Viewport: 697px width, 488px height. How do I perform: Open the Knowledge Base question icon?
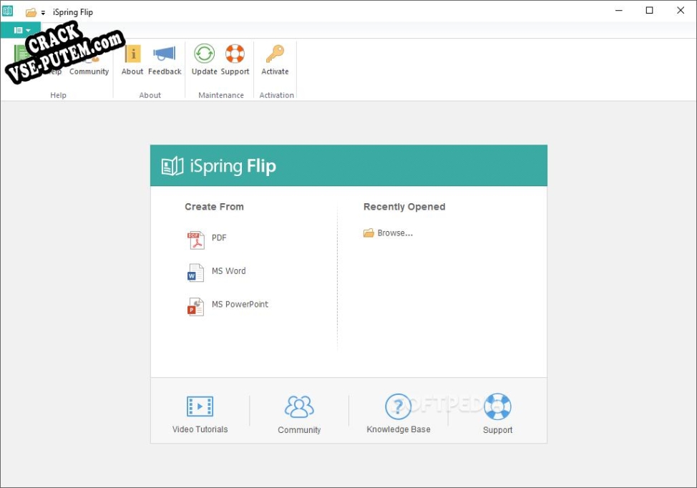(398, 406)
